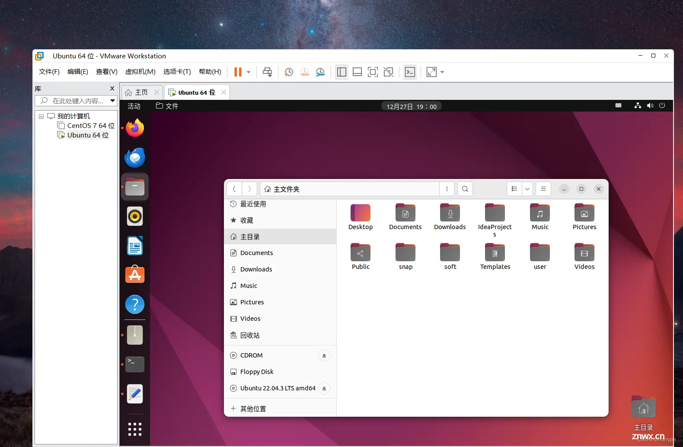
Task: Open system menu power icon
Action: click(662, 106)
